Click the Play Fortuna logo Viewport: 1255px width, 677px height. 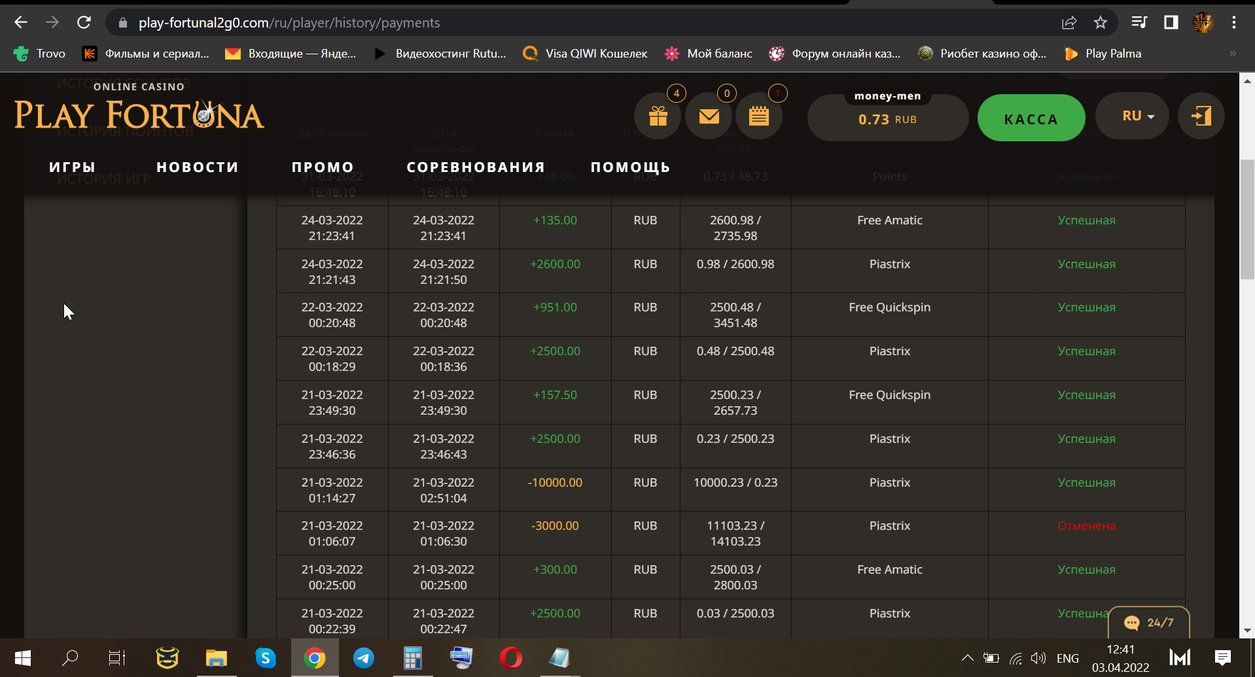click(139, 111)
